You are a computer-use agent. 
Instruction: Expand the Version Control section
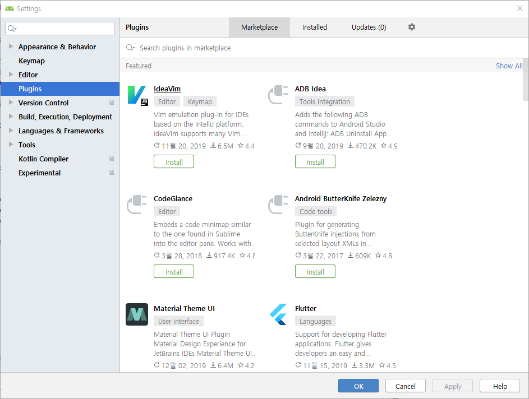click(x=11, y=103)
